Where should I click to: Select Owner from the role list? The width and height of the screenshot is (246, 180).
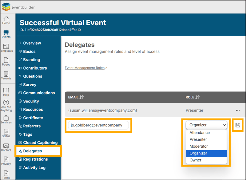(x=196, y=160)
